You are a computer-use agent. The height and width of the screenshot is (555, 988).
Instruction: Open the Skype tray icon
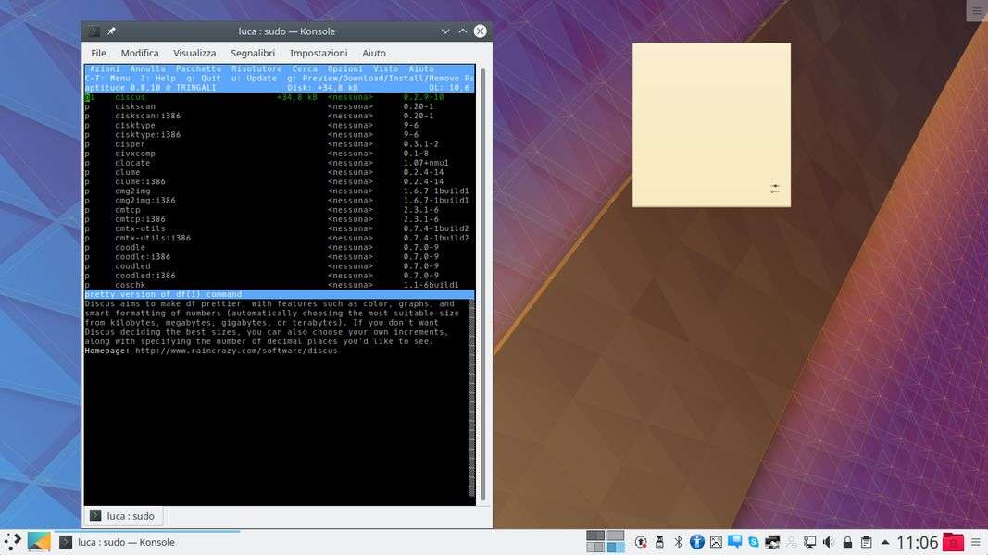(x=754, y=542)
